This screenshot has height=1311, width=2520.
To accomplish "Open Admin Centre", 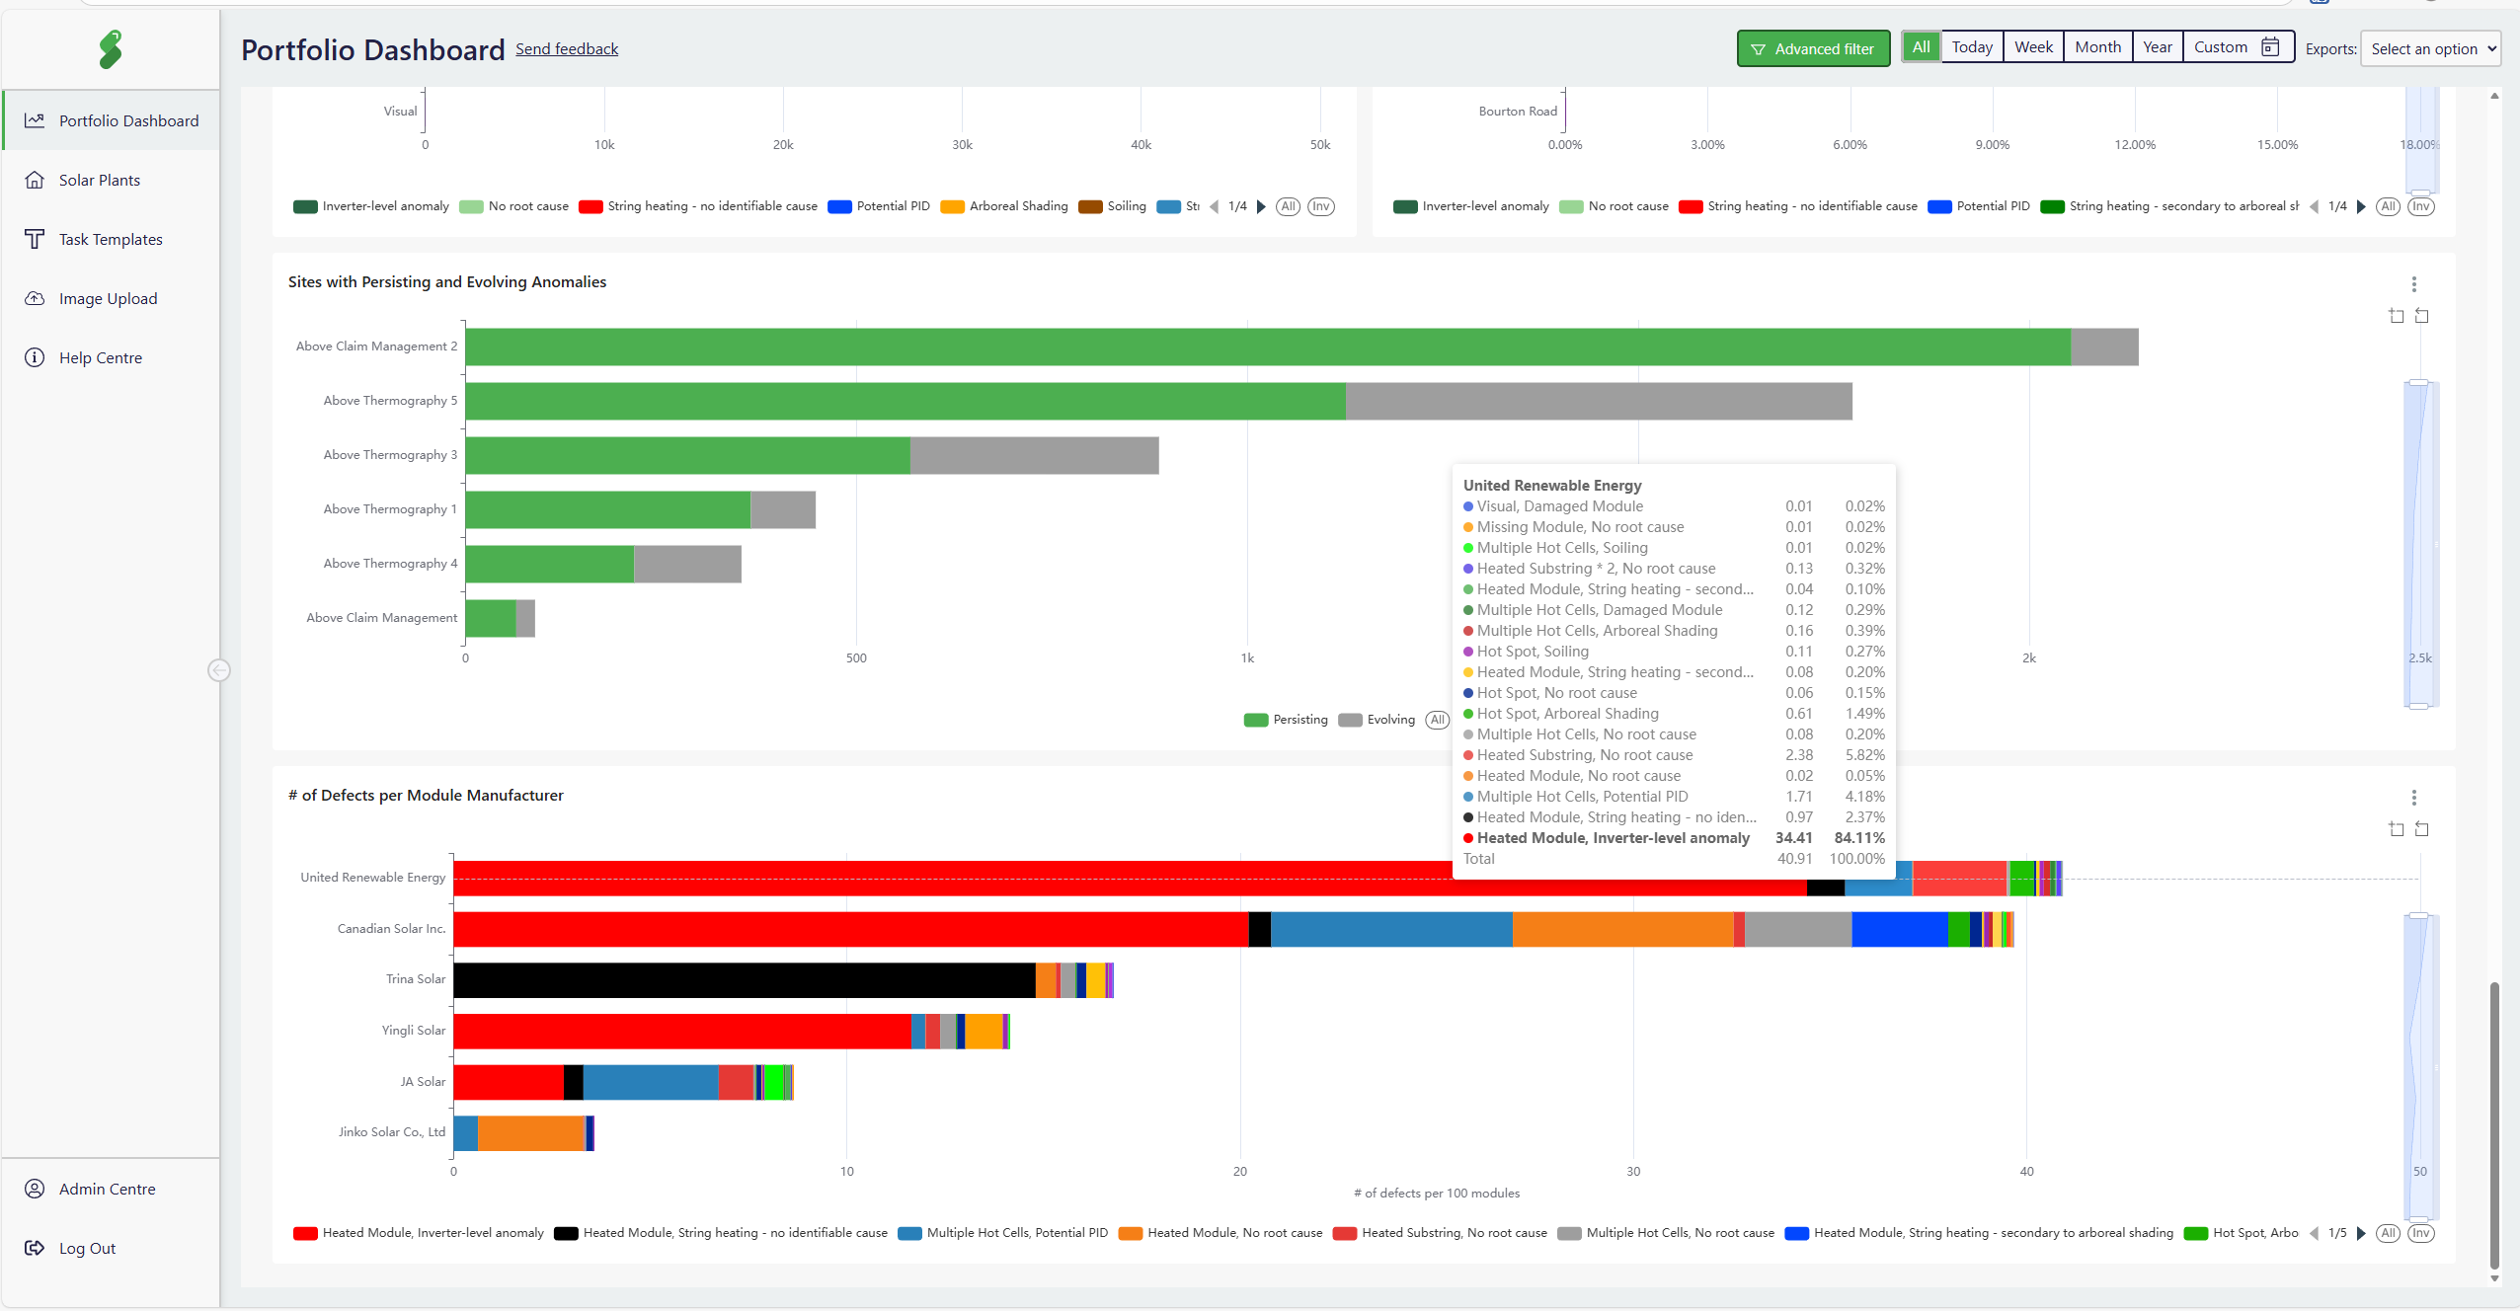I will click(107, 1189).
